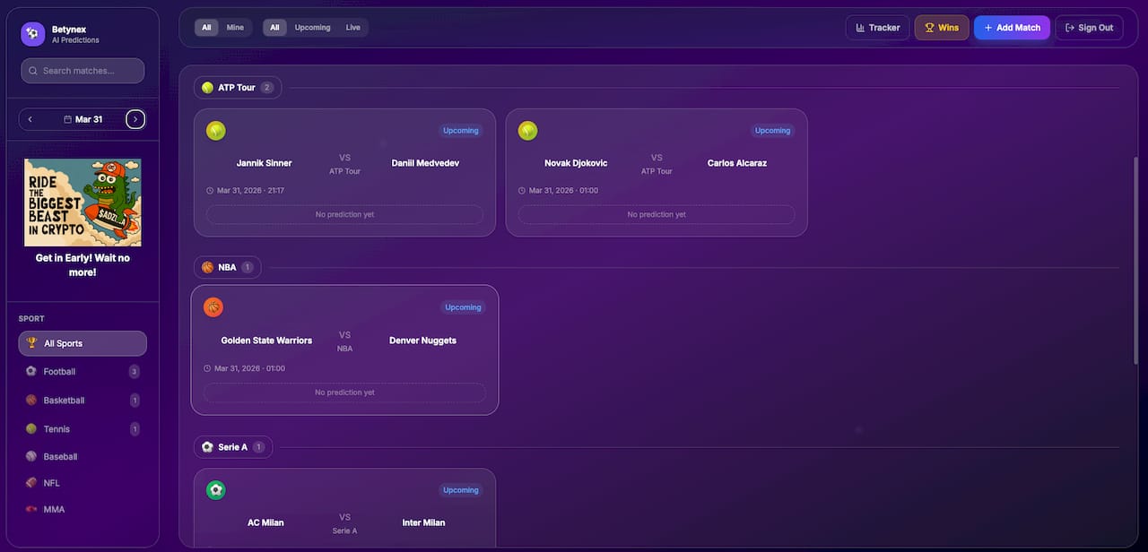
Task: Select the Football sport icon
Action: click(x=30, y=371)
